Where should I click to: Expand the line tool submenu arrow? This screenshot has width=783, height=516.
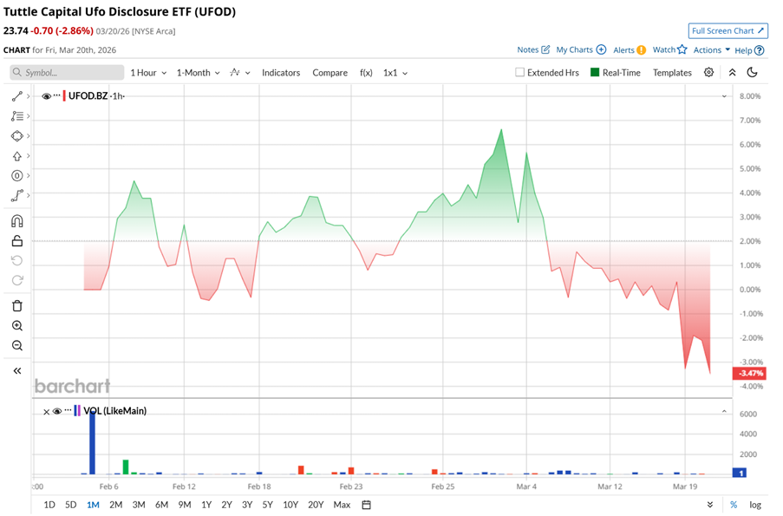point(29,96)
